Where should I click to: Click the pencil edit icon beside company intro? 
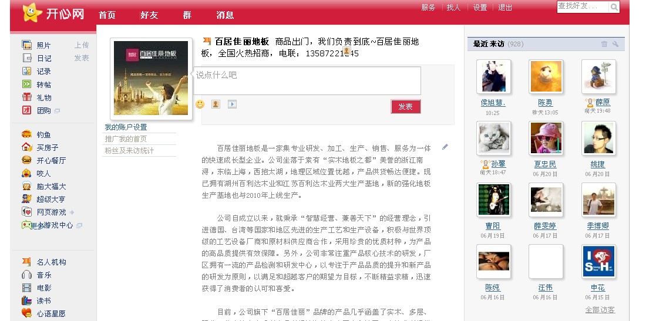click(x=445, y=147)
